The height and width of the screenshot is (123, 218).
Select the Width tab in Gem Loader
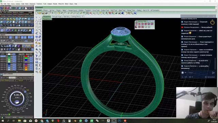point(14,118)
